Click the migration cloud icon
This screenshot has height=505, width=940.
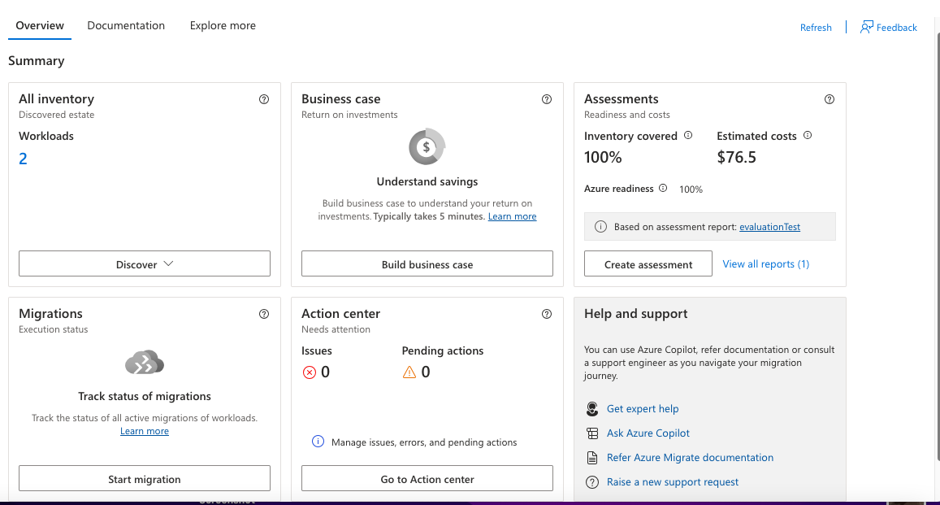click(x=145, y=362)
